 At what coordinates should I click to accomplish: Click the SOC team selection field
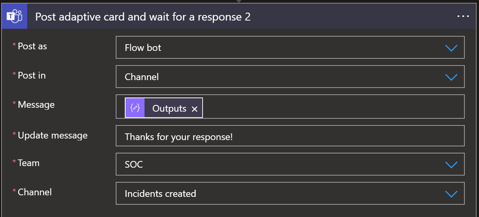tap(290, 164)
